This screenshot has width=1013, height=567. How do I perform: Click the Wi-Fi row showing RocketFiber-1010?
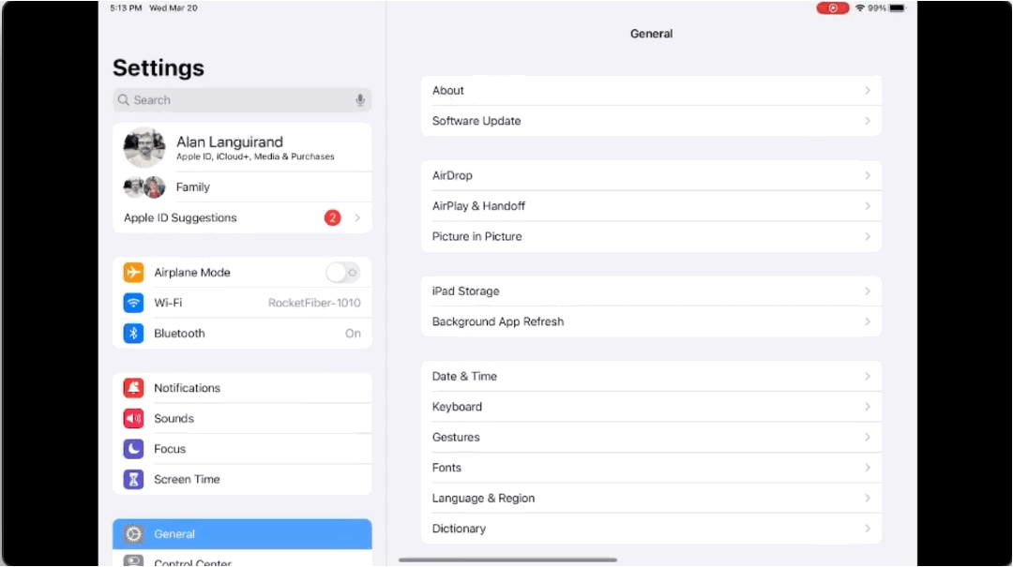tap(242, 303)
